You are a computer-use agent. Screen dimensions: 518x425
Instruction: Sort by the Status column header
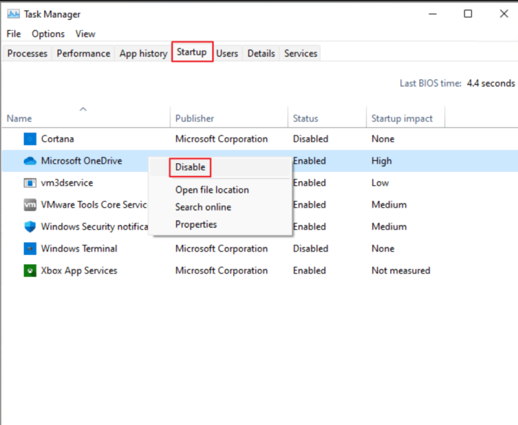click(x=305, y=119)
